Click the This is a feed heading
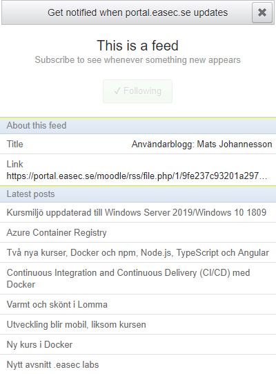276x374 pixels. pos(137,46)
